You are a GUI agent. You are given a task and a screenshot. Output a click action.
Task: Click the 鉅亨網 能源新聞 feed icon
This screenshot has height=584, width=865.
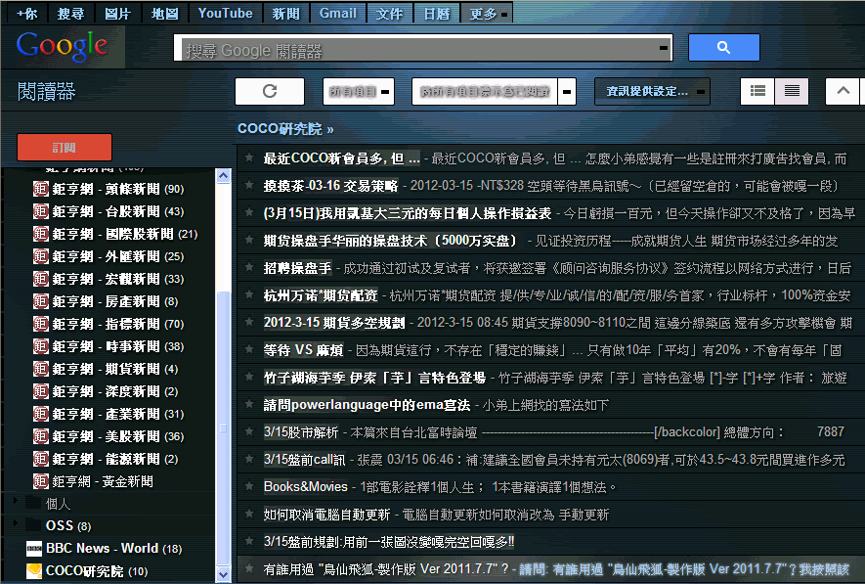click(x=41, y=459)
